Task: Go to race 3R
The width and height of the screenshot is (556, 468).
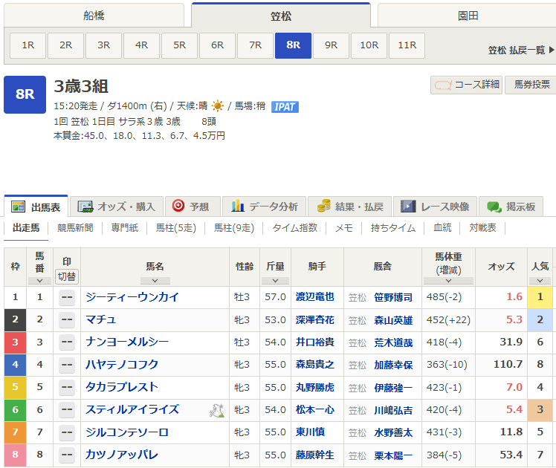Action: [103, 45]
